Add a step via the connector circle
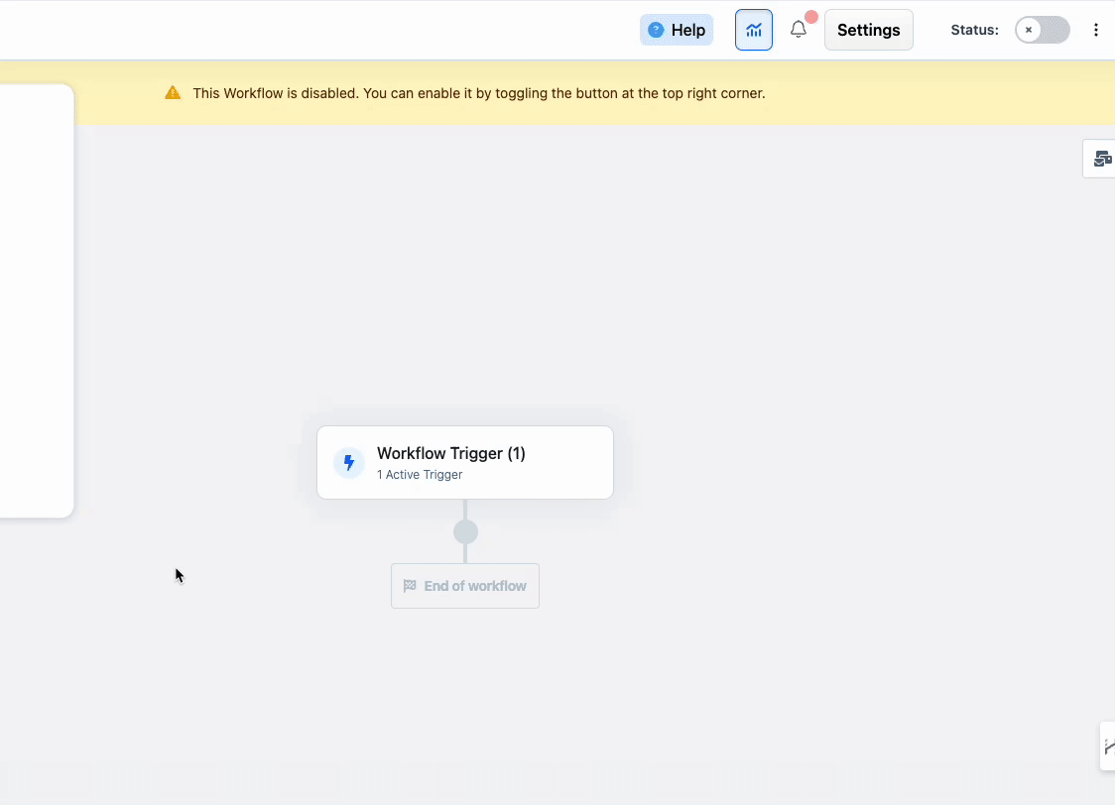Image resolution: width=1115 pixels, height=805 pixels. [466, 531]
